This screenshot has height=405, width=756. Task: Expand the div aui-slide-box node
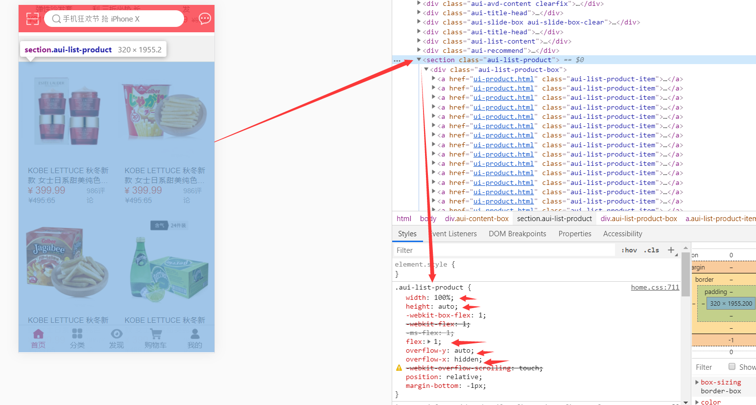tap(419, 22)
